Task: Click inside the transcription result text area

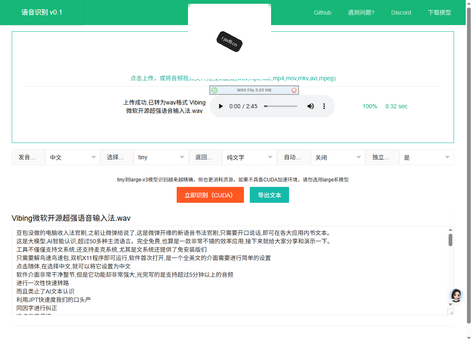Action: 230,270
